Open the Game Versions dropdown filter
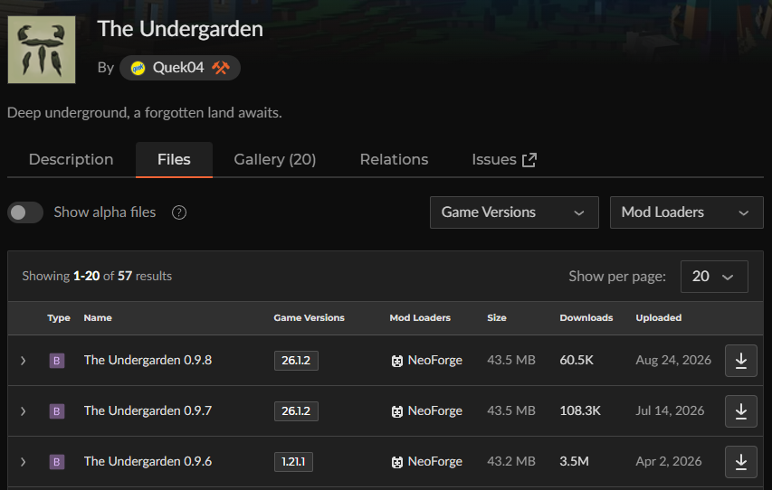The image size is (772, 490). click(514, 212)
